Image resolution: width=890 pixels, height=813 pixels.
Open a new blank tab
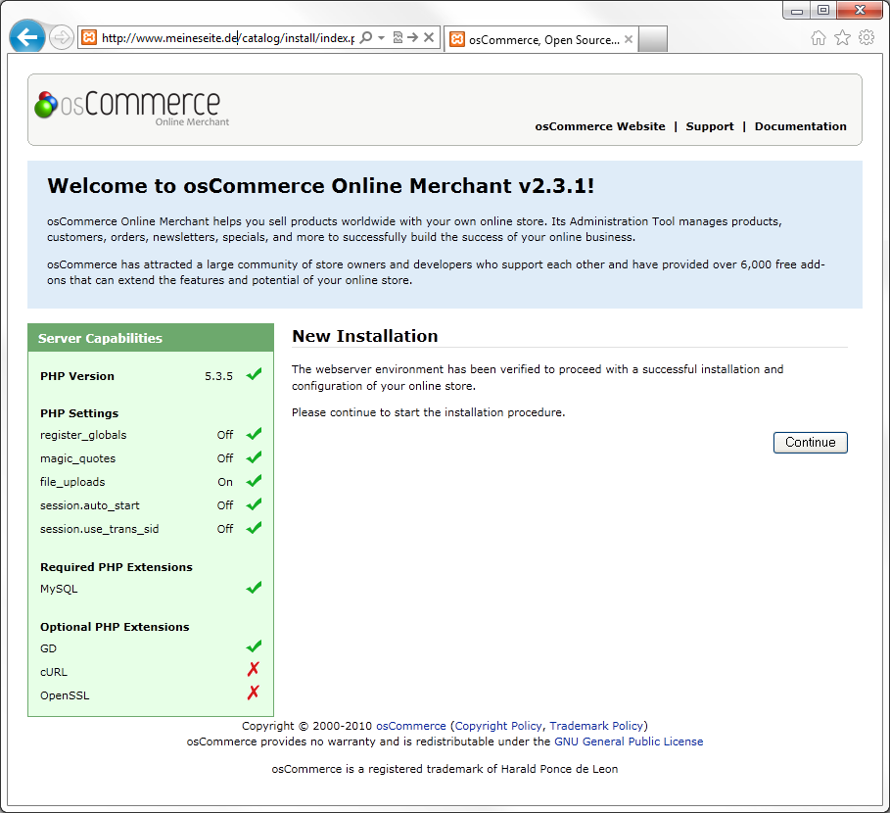tap(653, 39)
